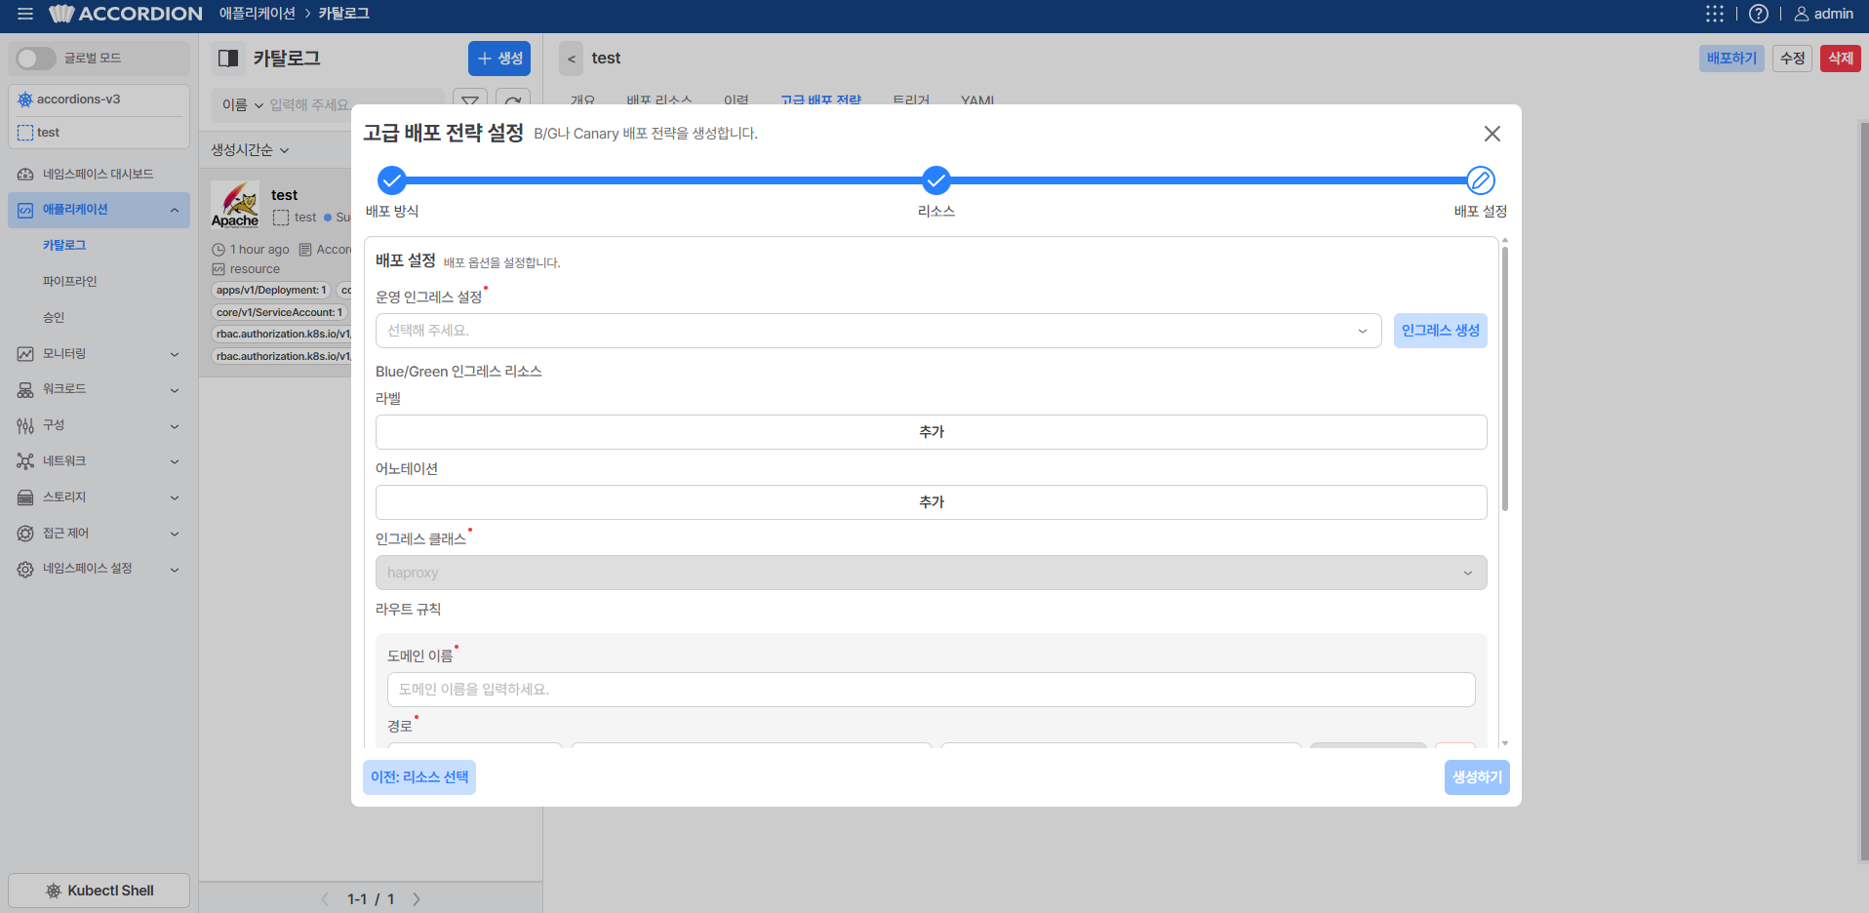Expand the 구성 sidebar menu
The image size is (1869, 913).
99,425
